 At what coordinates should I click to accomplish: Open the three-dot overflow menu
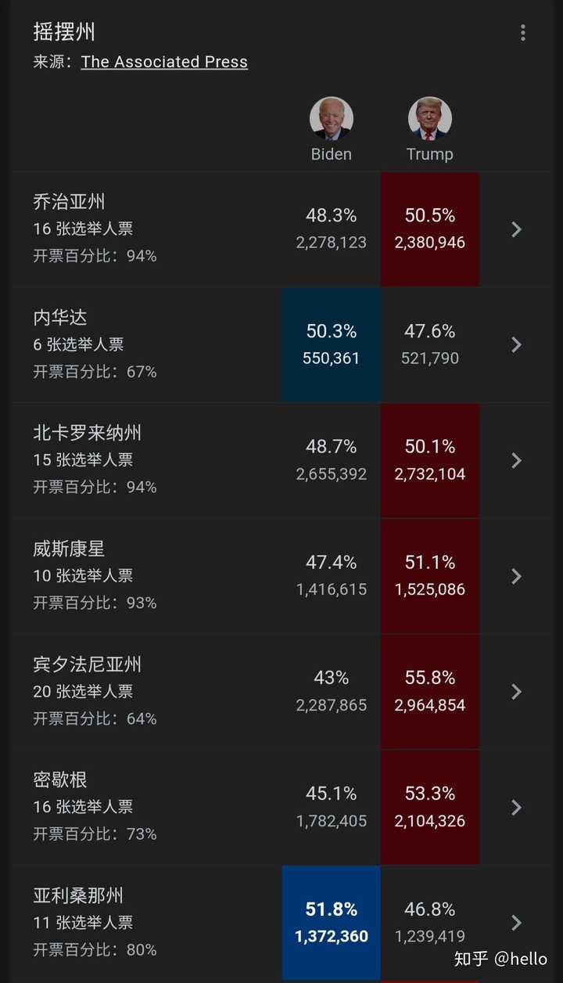coord(522,32)
